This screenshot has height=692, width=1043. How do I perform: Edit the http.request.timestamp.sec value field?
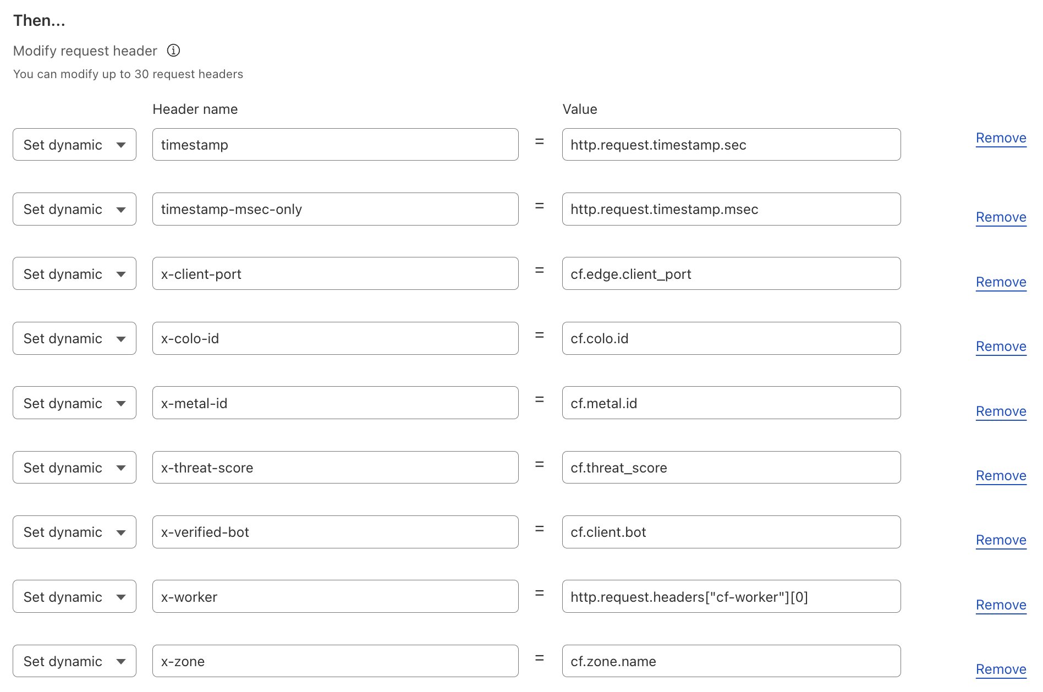point(731,145)
